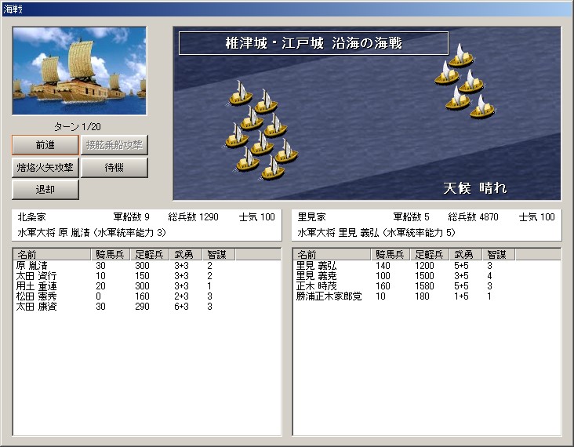This screenshot has width=574, height=447.
Task: Select the 太田 康資 row
Action: click(x=37, y=307)
